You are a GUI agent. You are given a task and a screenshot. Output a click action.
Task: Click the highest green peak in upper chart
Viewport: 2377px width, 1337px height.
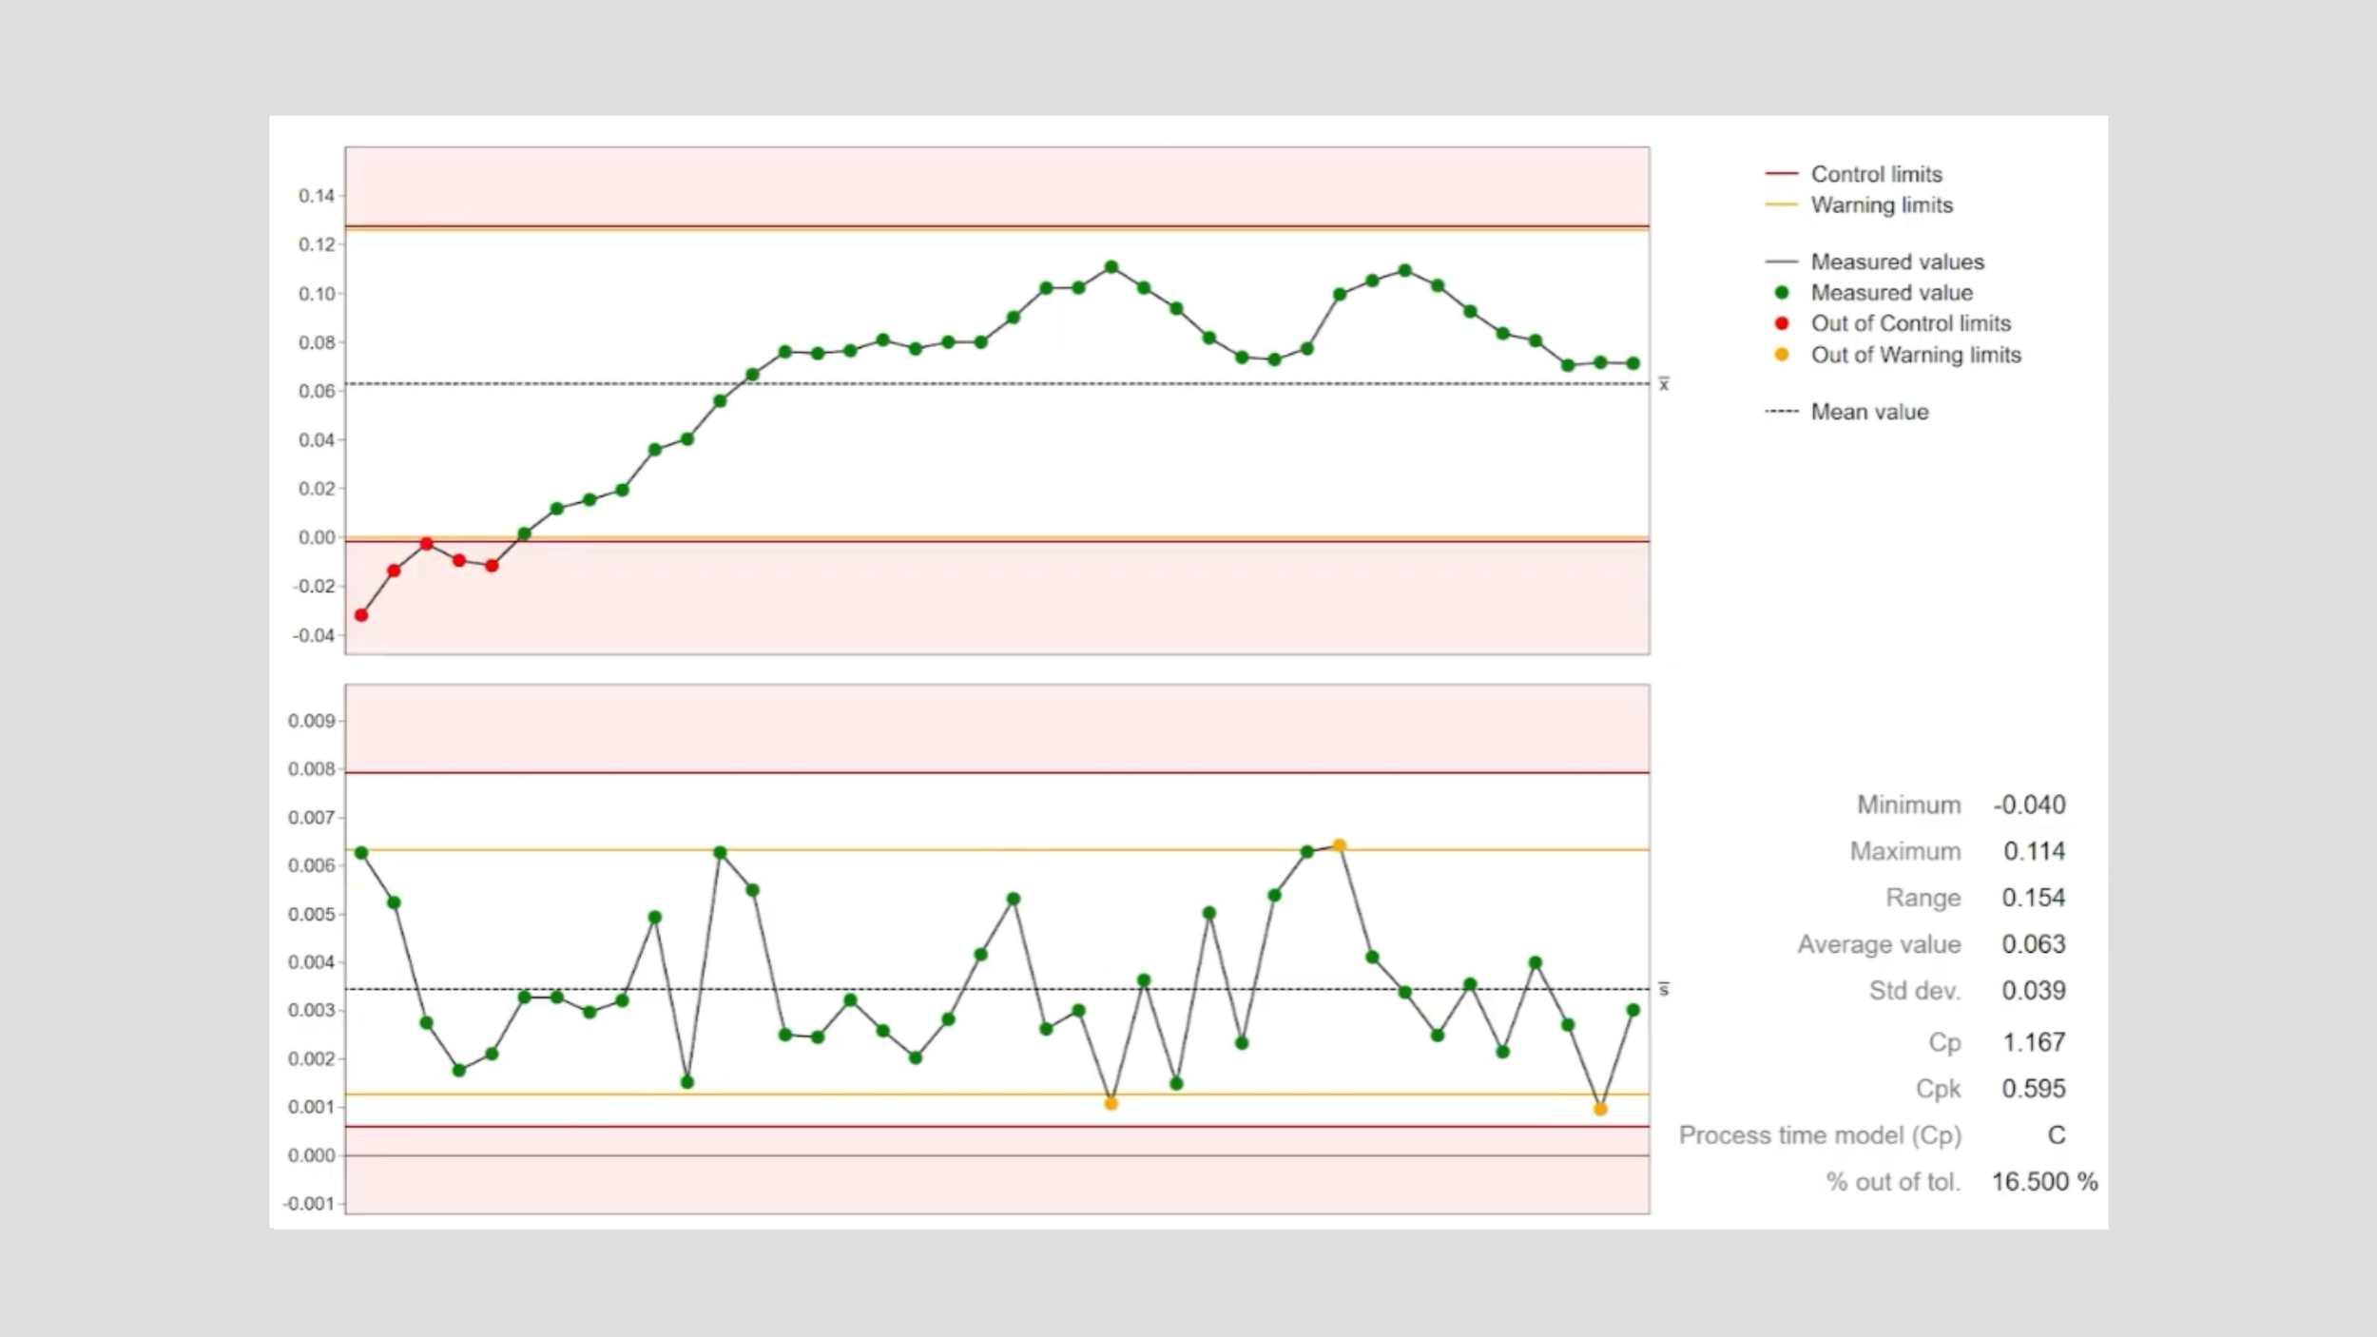pos(1111,267)
